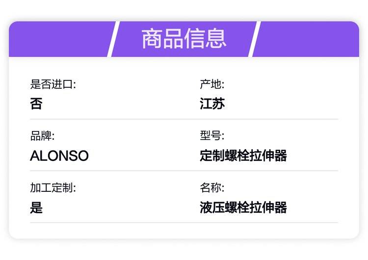Select the 加工定制 label
368x260 pixels.
[x=53, y=188]
